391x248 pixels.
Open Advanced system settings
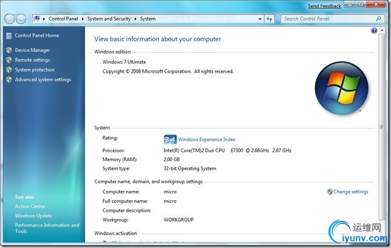pos(43,79)
